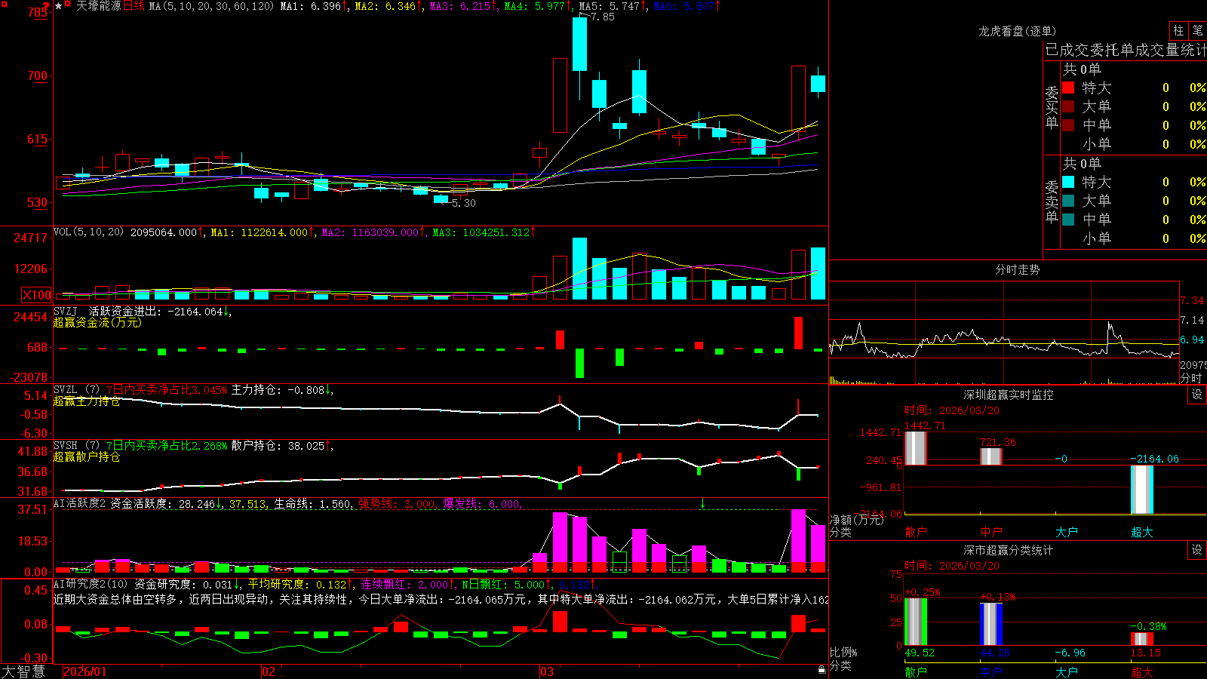This screenshot has height=679, width=1207.
Task: Switch to 柱 bar display mode
Action: click(x=1178, y=30)
